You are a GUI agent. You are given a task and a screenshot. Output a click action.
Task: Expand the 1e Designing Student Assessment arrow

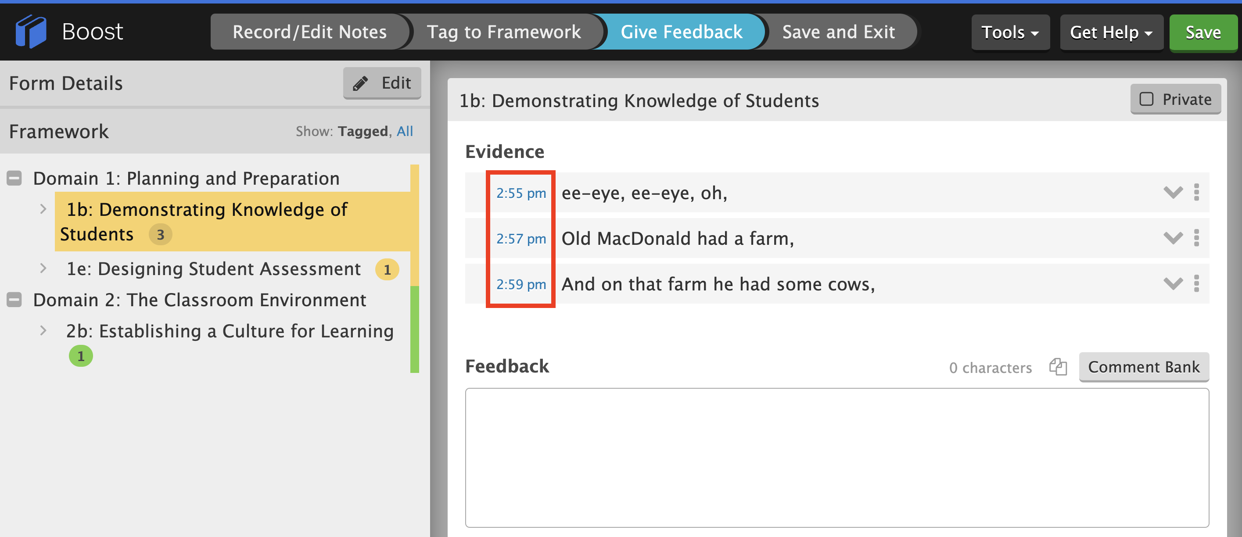pyautogui.click(x=43, y=268)
